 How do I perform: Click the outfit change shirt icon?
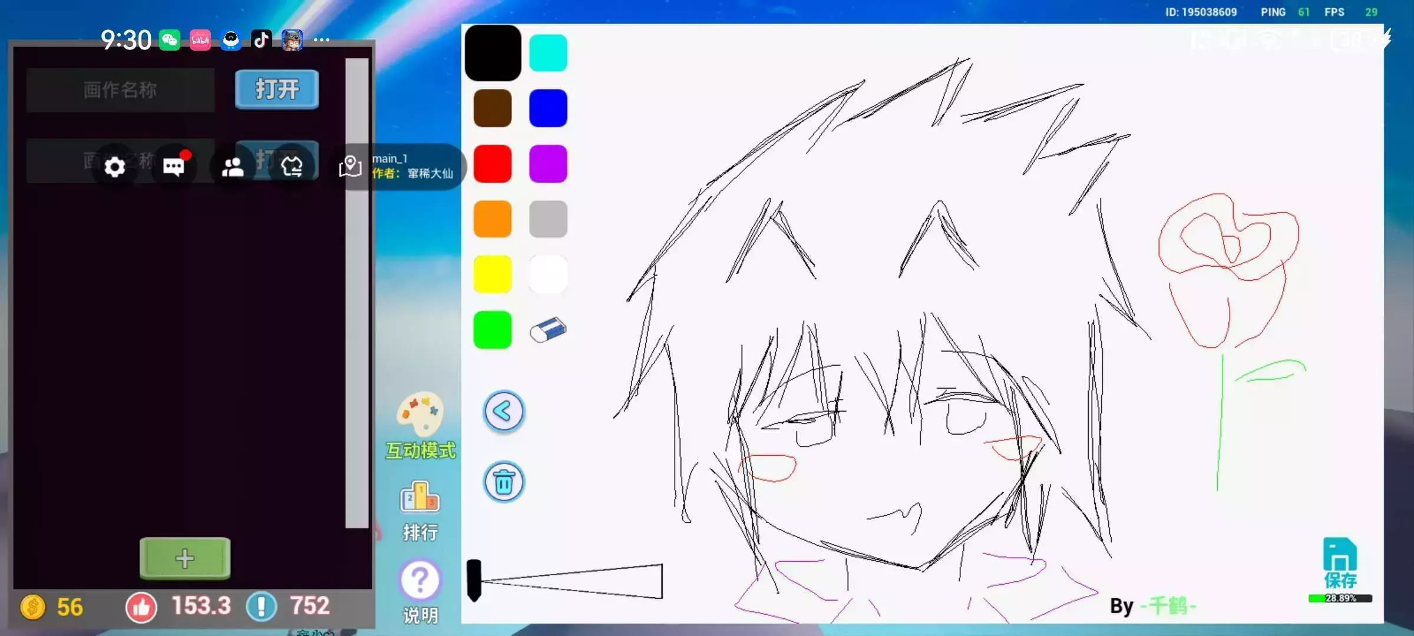pos(292,167)
